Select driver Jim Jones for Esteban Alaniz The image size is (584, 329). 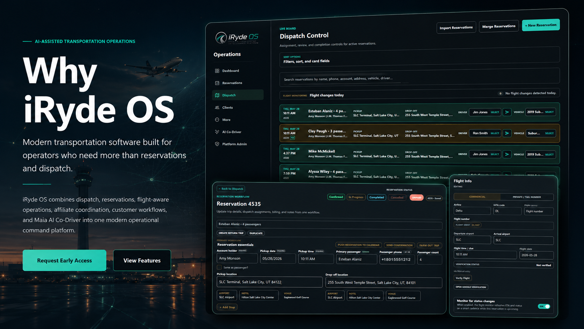coord(485,112)
